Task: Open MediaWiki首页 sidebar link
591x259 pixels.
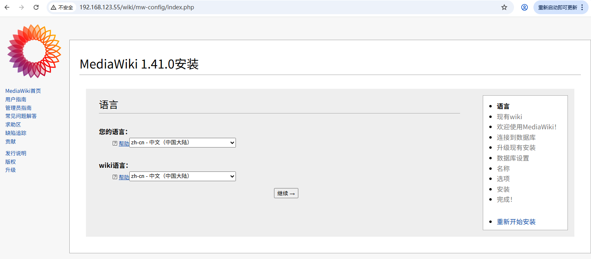Action: [x=23, y=91]
